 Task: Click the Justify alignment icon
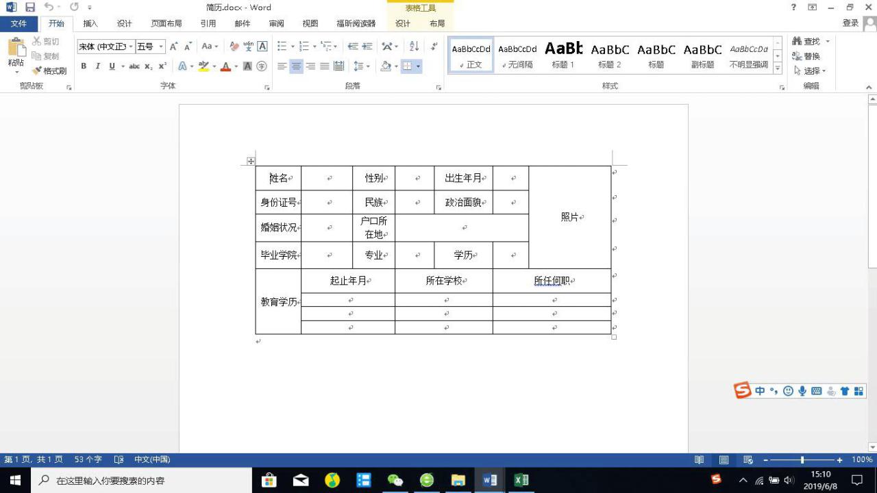tap(325, 66)
